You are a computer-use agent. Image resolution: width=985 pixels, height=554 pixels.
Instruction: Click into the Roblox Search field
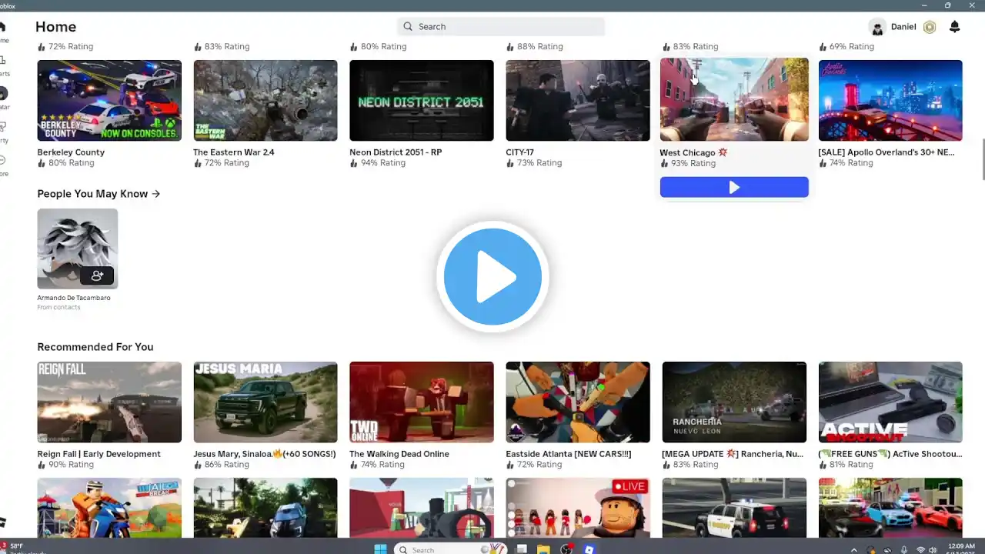(x=501, y=26)
